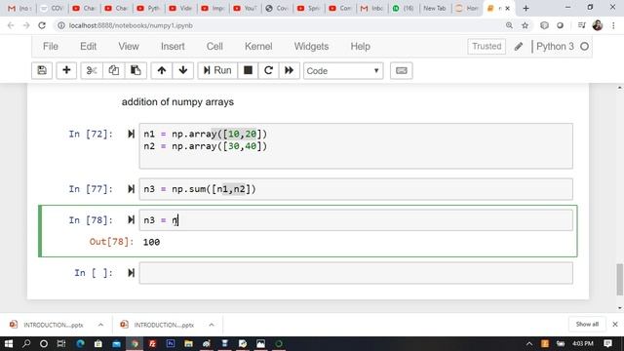Click into the np.sum code cell
Screen dimensions: 624x351
point(356,189)
